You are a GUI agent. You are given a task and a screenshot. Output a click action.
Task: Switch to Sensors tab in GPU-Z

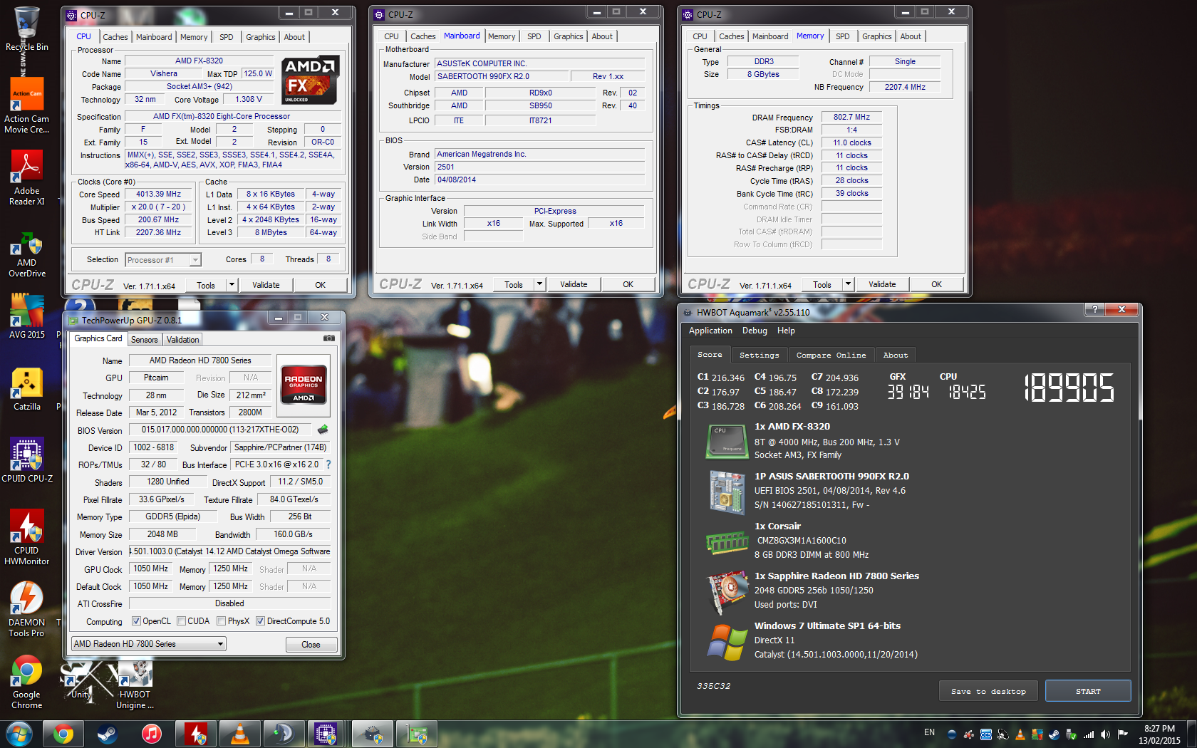[x=144, y=340]
